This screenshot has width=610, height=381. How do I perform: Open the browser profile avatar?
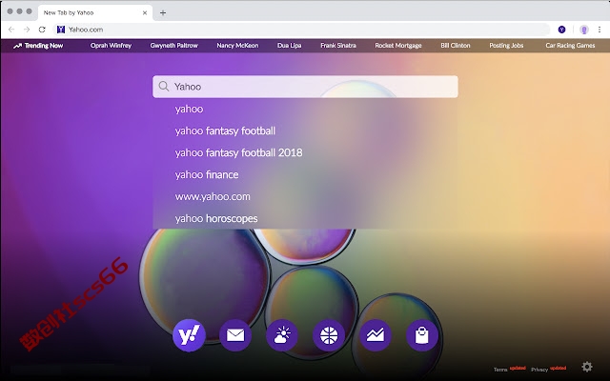[583, 30]
